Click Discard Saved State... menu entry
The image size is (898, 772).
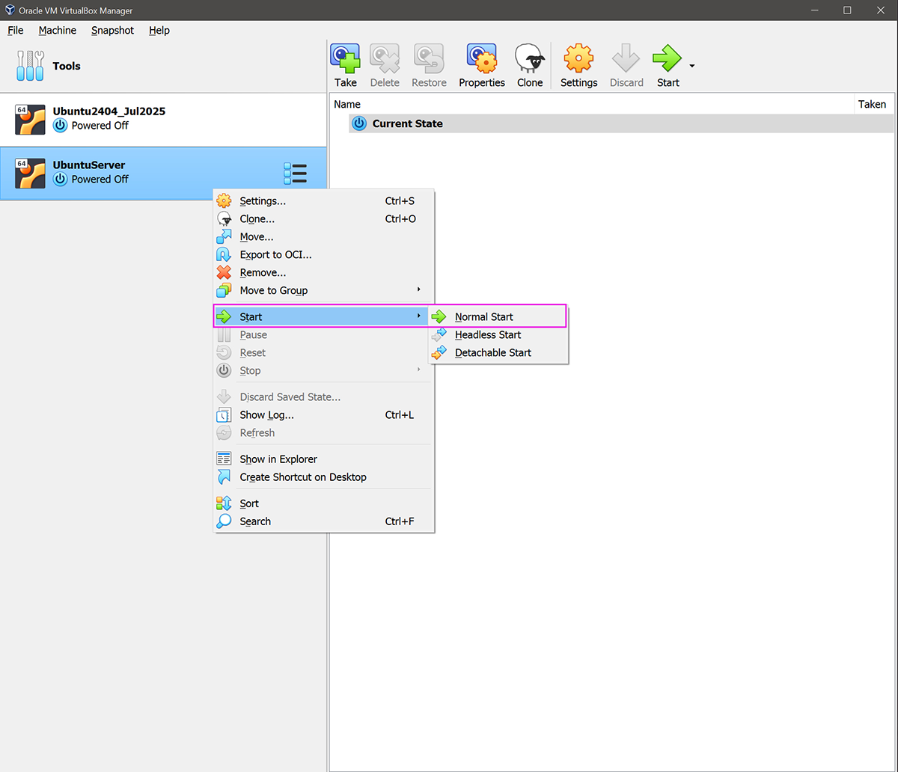click(x=323, y=397)
